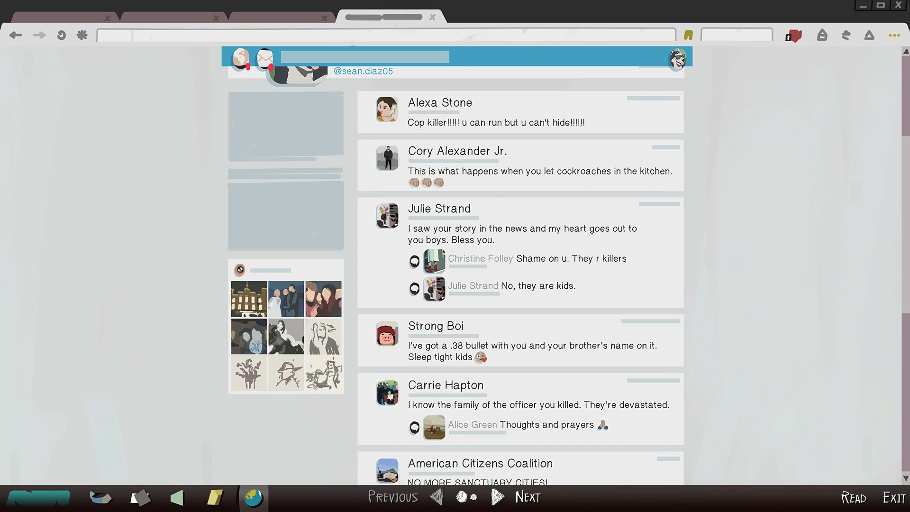Click the wolf profile avatar in header
The width and height of the screenshot is (910, 512).
click(x=677, y=59)
